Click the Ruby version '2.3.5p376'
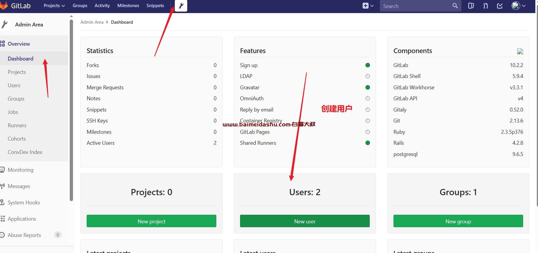The height and width of the screenshot is (253, 538). click(x=512, y=132)
